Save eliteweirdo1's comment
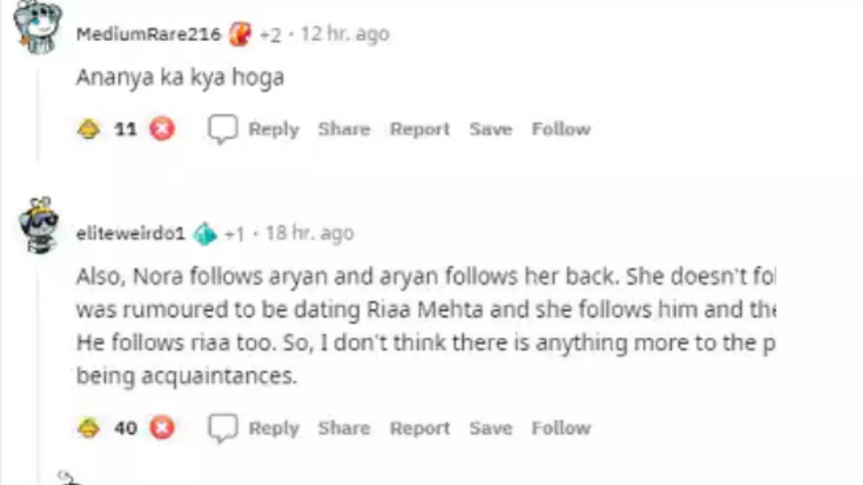 [490, 428]
